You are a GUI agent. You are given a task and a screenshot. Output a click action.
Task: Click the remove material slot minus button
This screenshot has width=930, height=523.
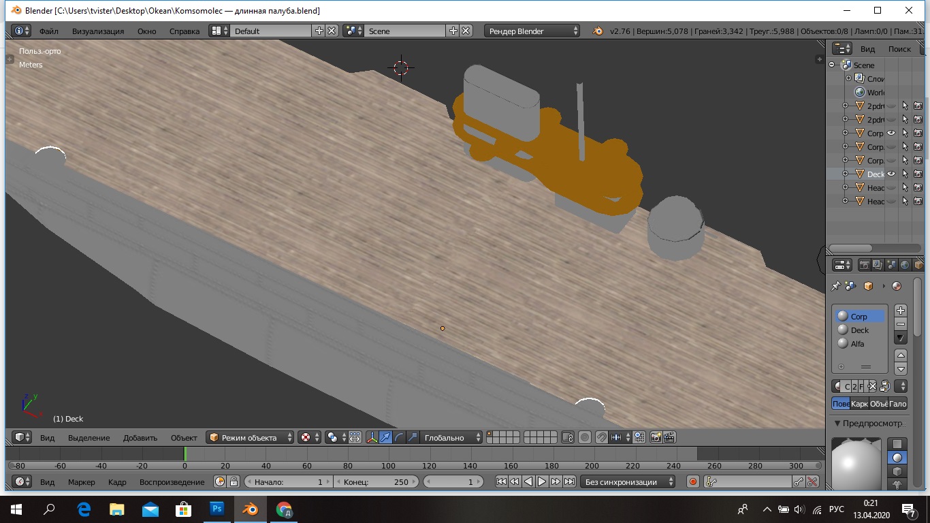point(901,324)
